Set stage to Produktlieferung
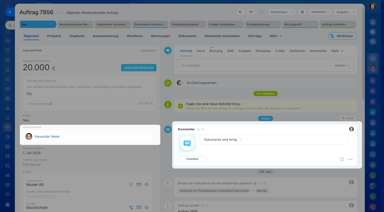 click(263, 24)
